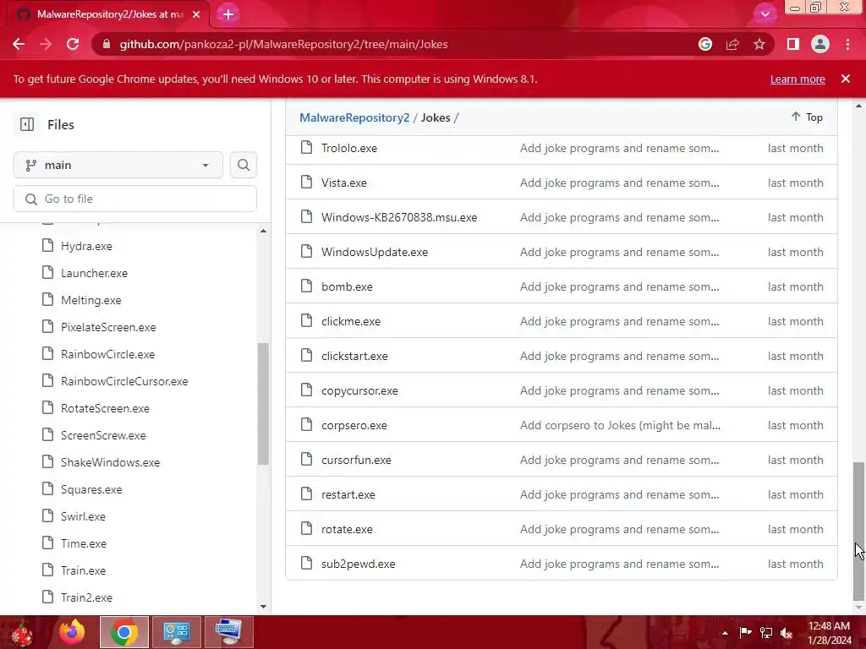866x649 pixels.
Task: Click the volume muted tray icon
Action: pos(787,633)
